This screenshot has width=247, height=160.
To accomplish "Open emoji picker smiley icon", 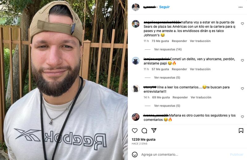I will pyautogui.click(x=135, y=154).
